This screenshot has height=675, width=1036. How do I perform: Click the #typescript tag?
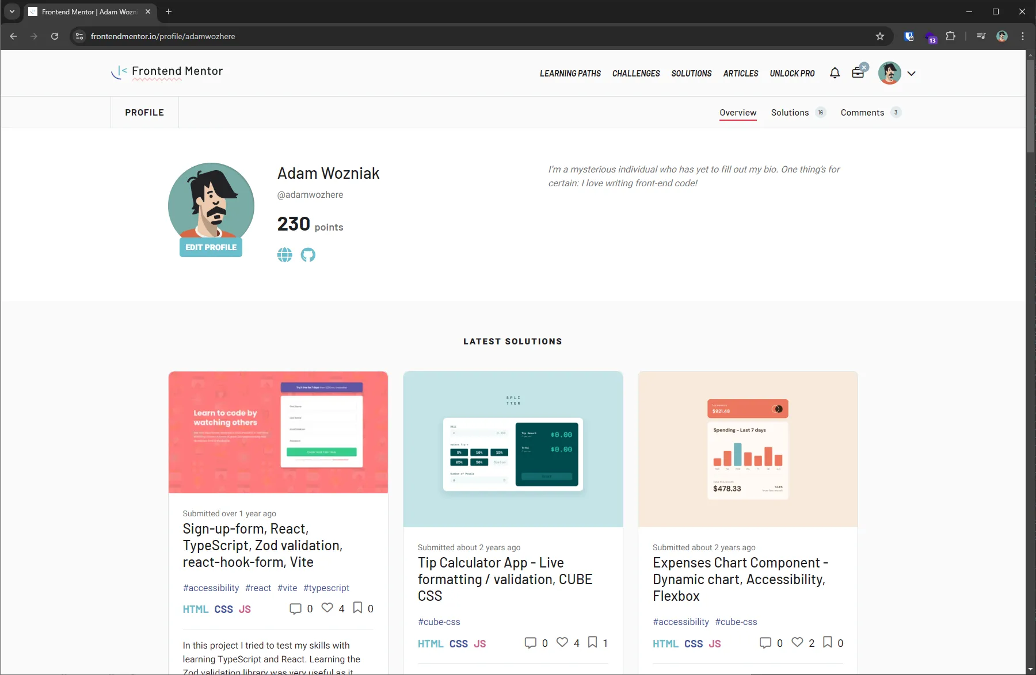point(326,588)
